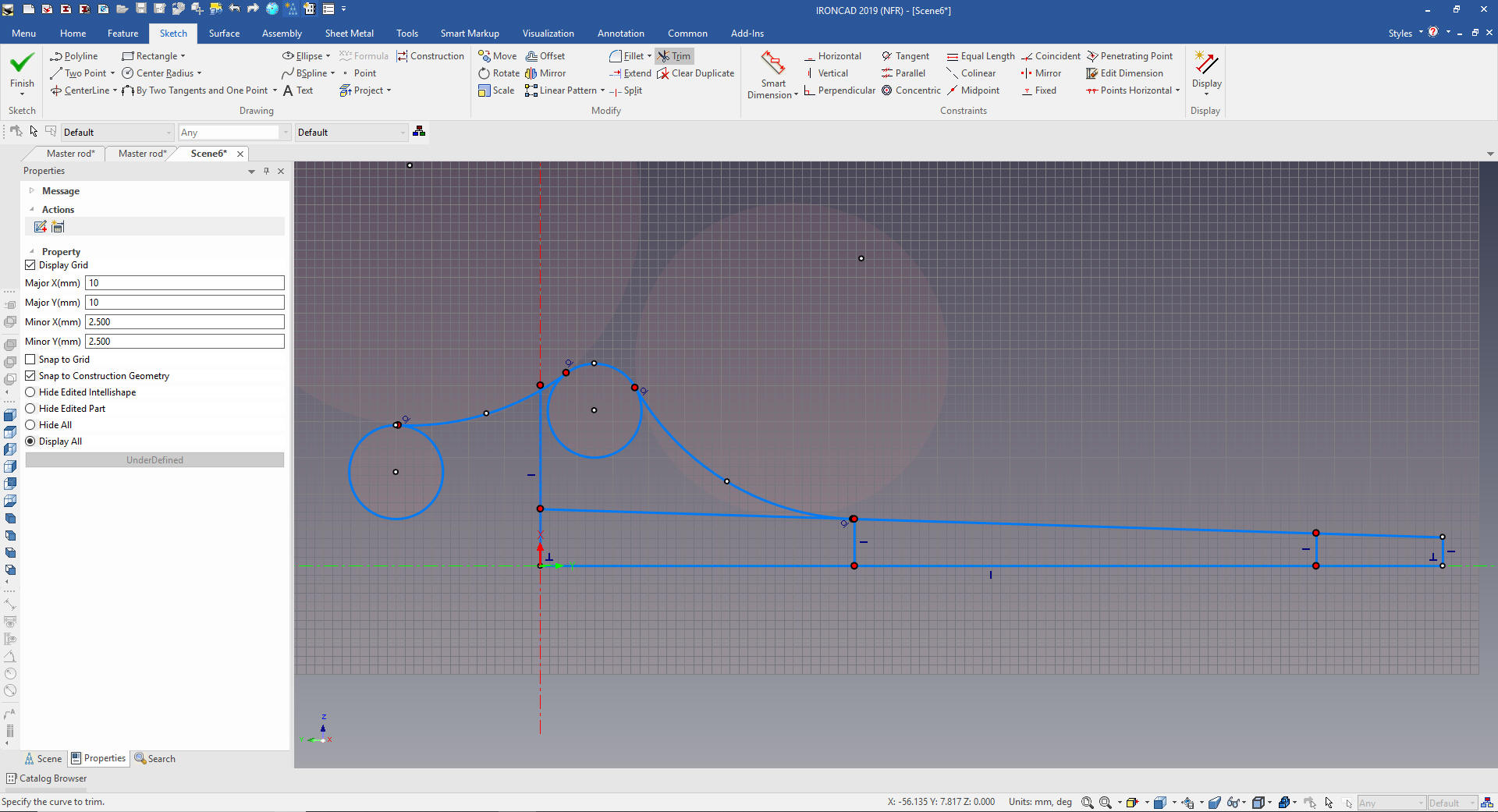This screenshot has width=1498, height=812.
Task: Open the Any filter combo box
Action: click(234, 133)
